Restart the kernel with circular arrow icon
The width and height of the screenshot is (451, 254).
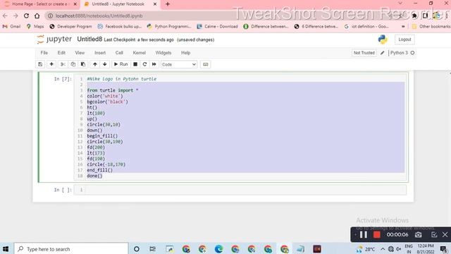tap(144, 64)
